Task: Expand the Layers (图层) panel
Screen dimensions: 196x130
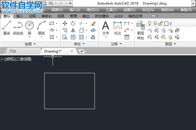Action: (171, 44)
